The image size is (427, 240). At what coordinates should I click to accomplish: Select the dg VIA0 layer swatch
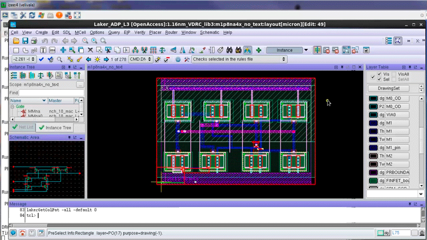[x=373, y=115]
